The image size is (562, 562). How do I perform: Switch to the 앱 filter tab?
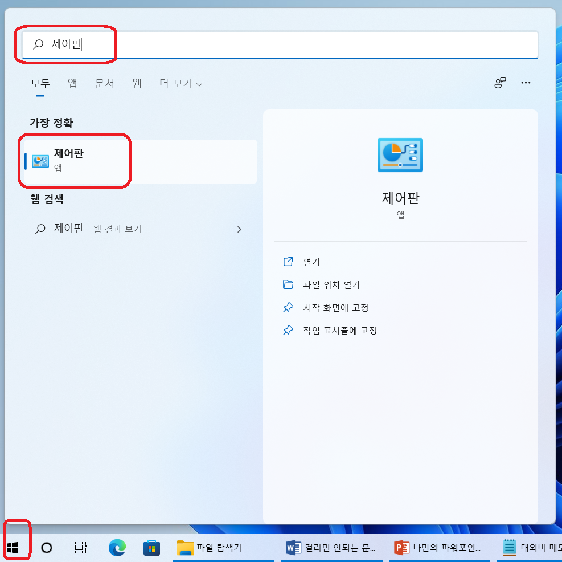(72, 84)
